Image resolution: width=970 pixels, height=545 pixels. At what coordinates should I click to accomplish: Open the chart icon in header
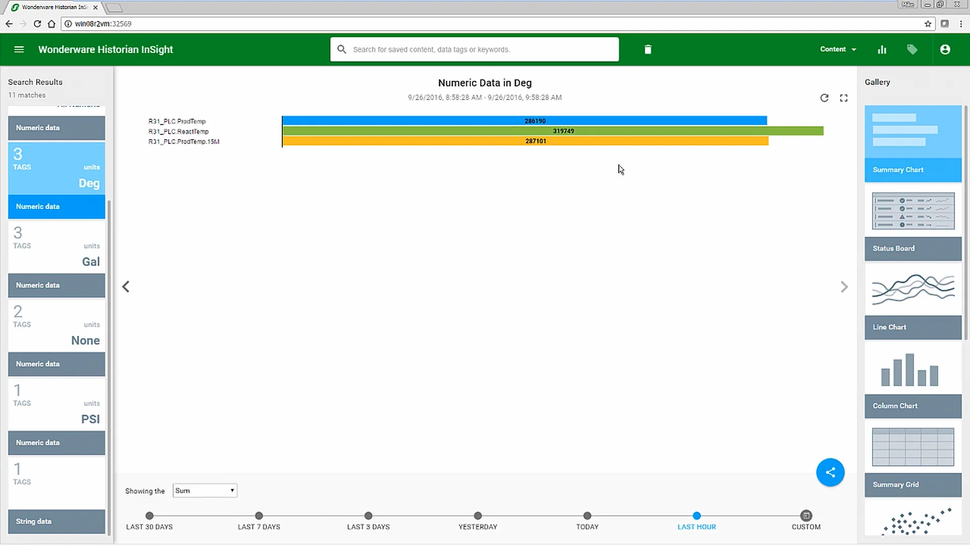(882, 49)
